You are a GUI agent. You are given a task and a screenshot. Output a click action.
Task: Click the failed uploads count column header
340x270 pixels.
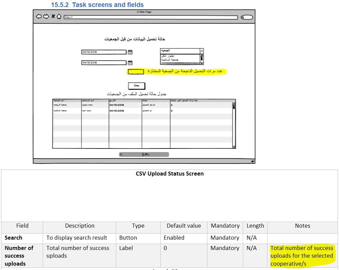pyautogui.click(x=201, y=100)
